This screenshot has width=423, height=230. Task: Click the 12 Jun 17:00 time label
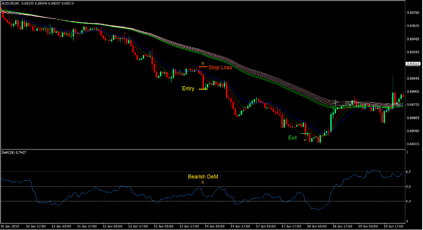(x=138, y=226)
